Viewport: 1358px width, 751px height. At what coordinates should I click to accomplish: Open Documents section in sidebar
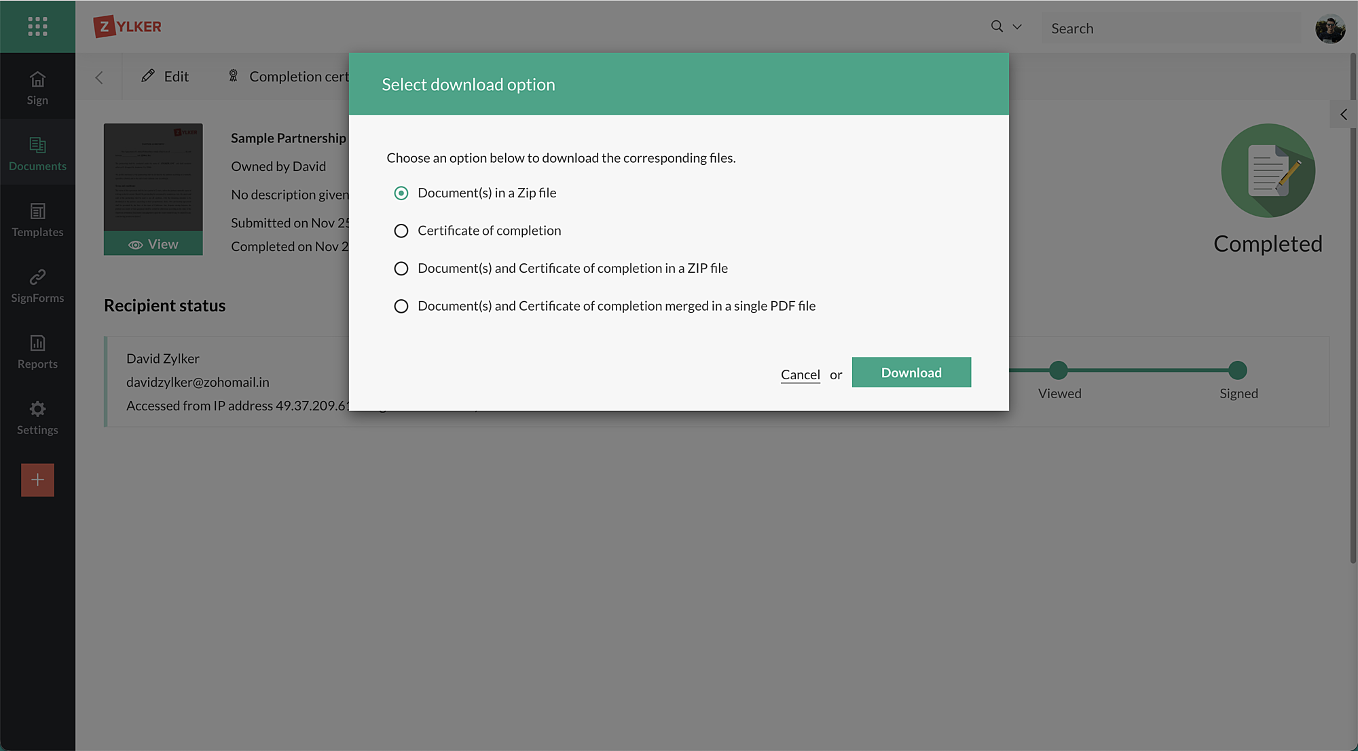(x=37, y=154)
